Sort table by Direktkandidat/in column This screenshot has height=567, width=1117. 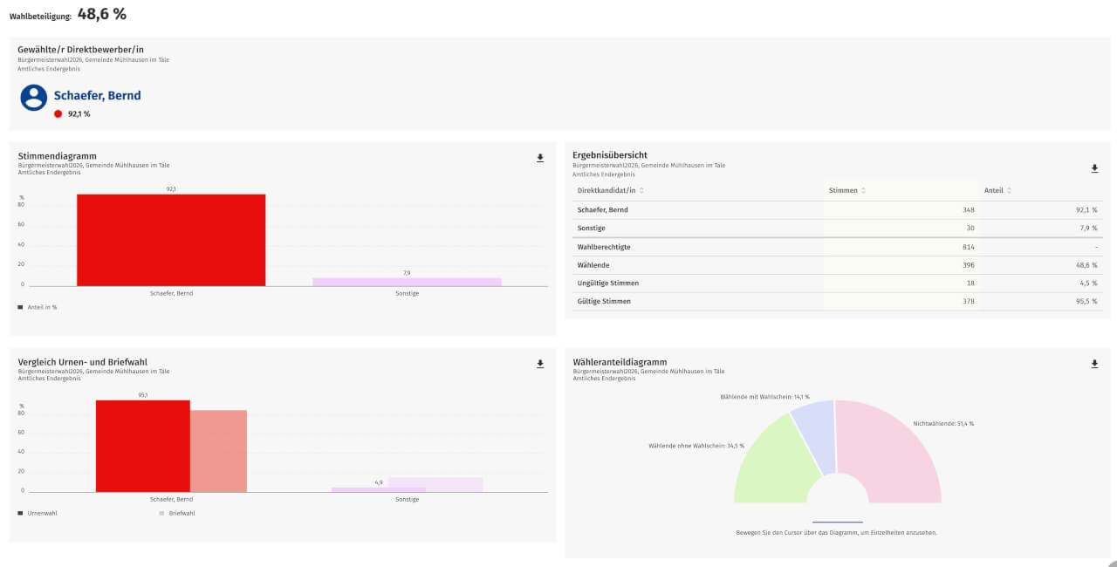click(641, 190)
